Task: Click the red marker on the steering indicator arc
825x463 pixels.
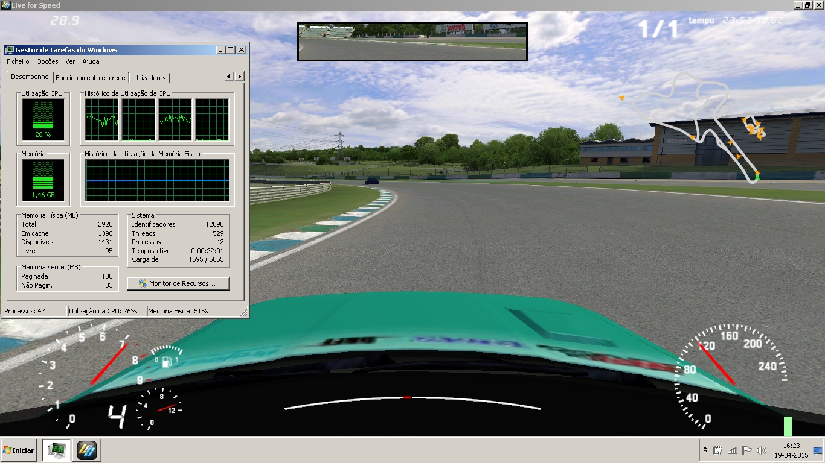Action: pos(407,398)
